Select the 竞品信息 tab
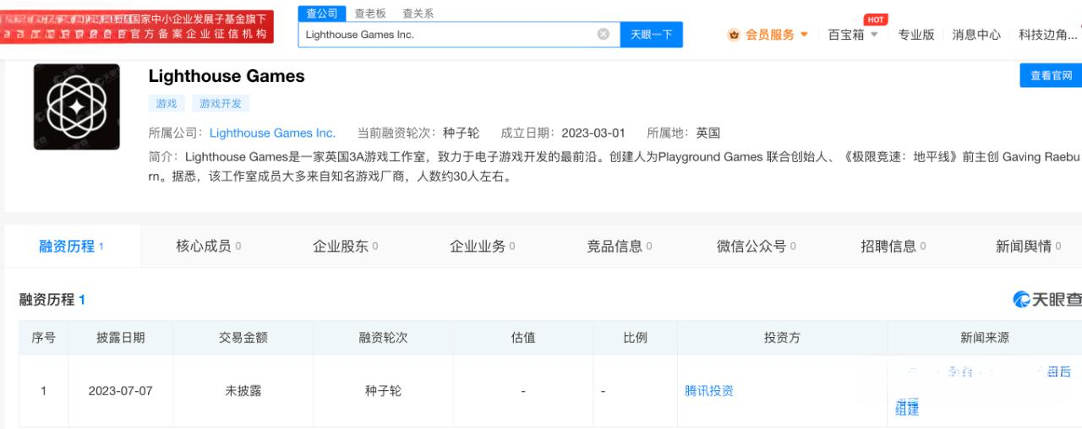Image resolution: width=1082 pixels, height=429 pixels. point(619,246)
